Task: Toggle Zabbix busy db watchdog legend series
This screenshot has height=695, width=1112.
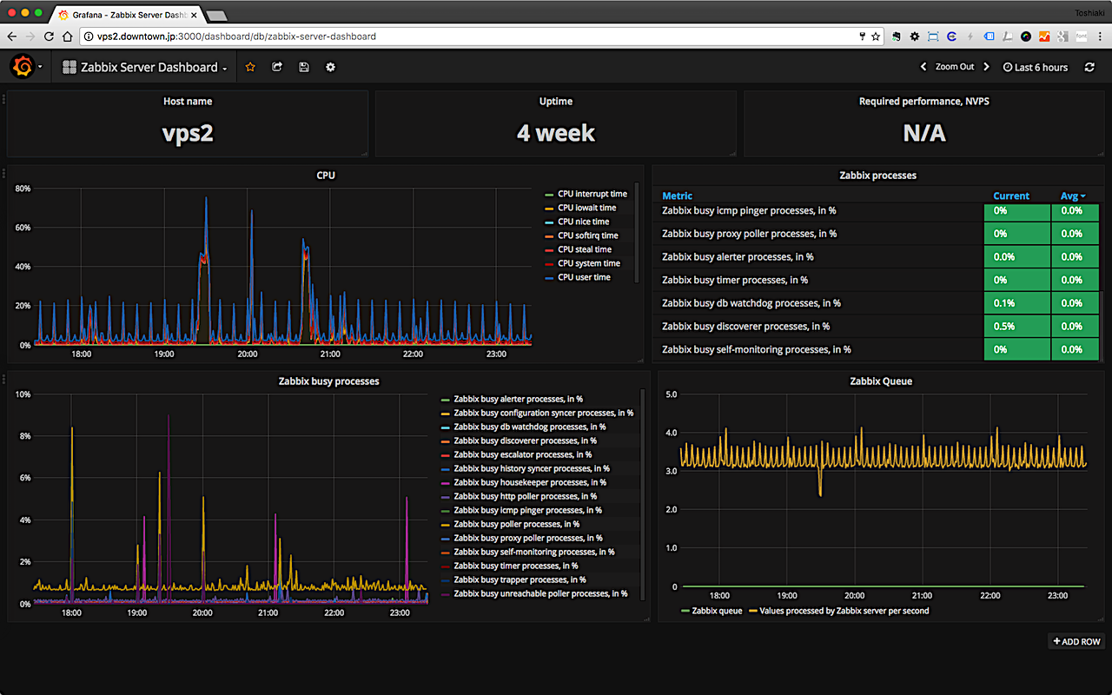Action: [530, 427]
